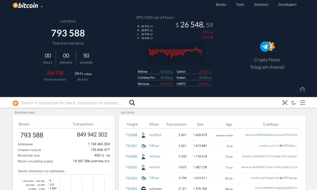This screenshot has height=190, width=317.
Task: Open the Kraken exchange price row
Action: point(194,78)
